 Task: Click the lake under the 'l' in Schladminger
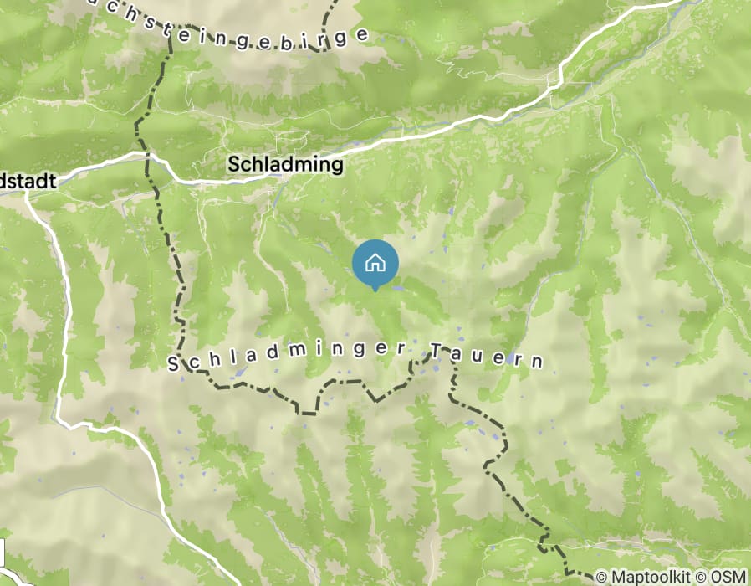pos(241,371)
